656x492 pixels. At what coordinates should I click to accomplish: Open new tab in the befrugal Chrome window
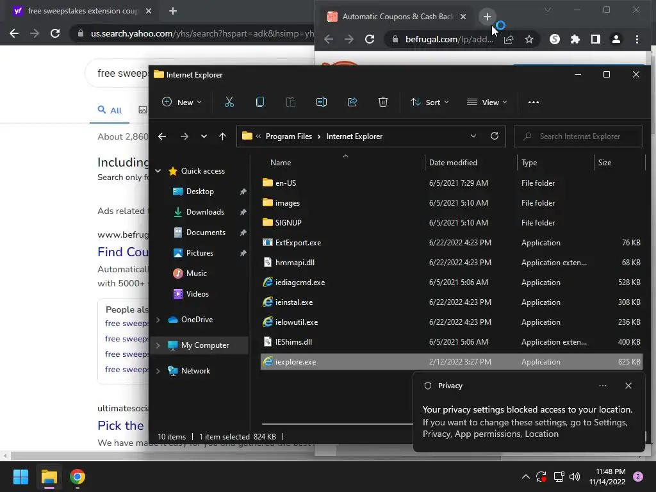487,17
